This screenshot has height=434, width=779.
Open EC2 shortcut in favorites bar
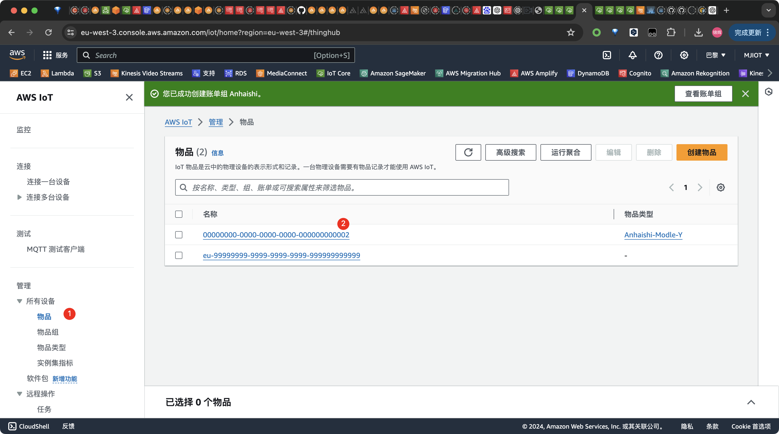[x=21, y=73]
